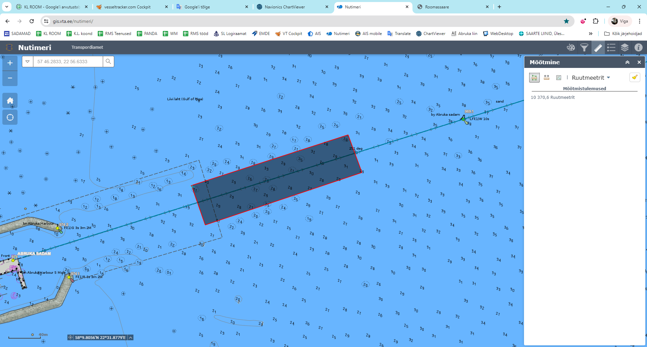
Task: Clear measurements with the broom button
Action: 635,77
